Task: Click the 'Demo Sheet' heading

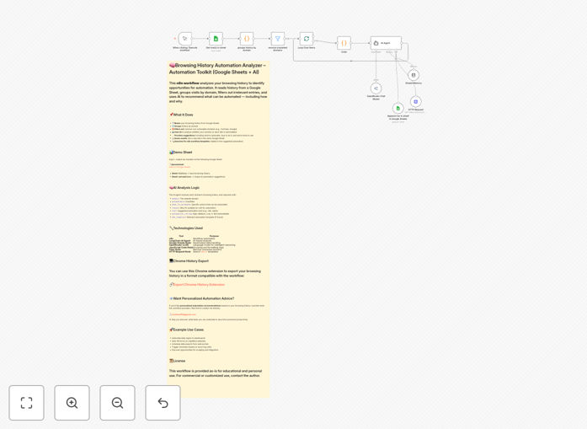Action: click(x=181, y=152)
